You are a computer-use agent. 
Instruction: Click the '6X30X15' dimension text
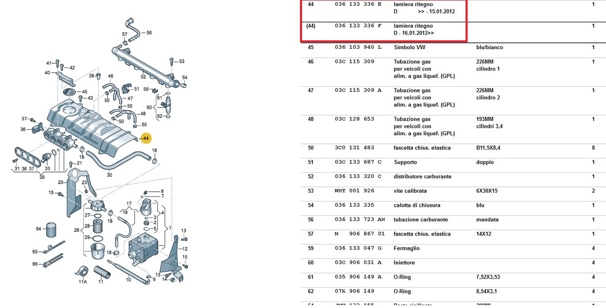[487, 191]
